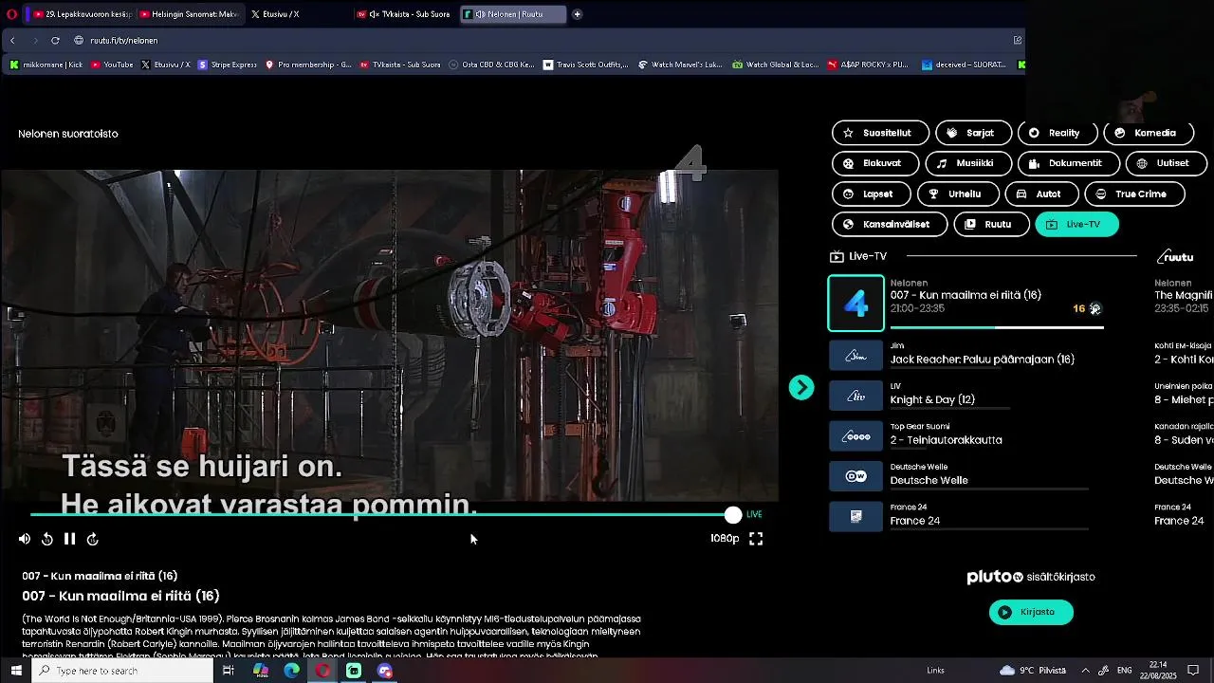This screenshot has height=683, width=1214.
Task: Pause the live video playback
Action: (69, 539)
